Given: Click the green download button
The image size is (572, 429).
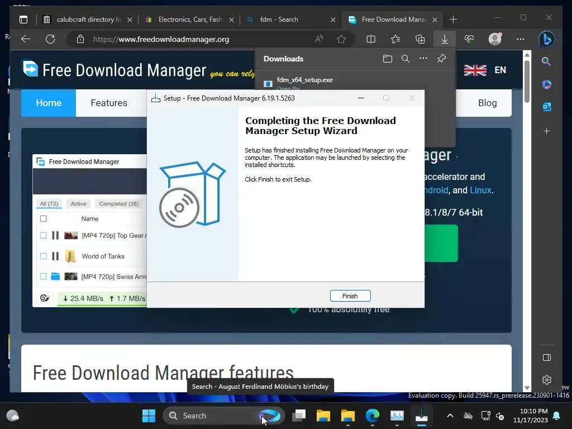Looking at the screenshot, I should (x=441, y=243).
